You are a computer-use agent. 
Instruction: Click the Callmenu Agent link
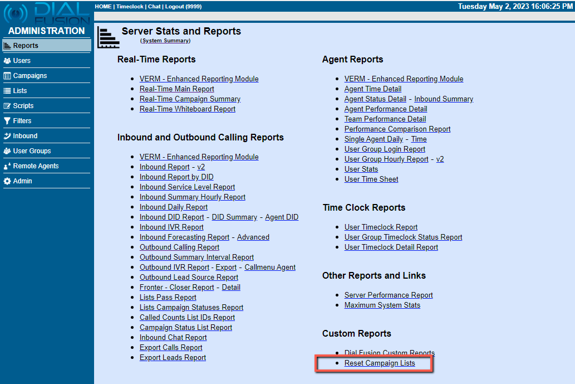click(x=270, y=268)
